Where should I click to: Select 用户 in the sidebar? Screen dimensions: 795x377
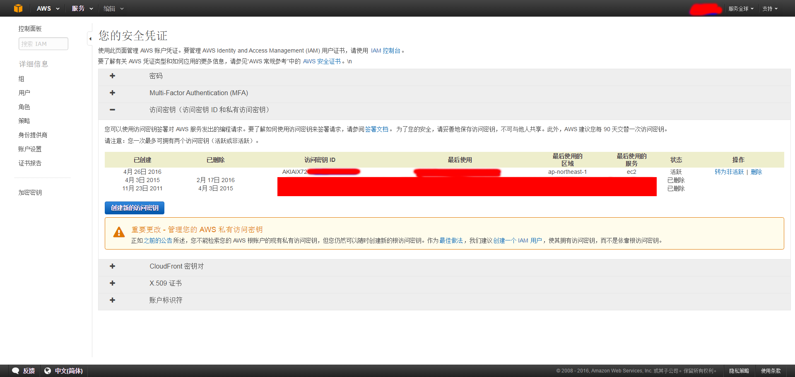(24, 93)
